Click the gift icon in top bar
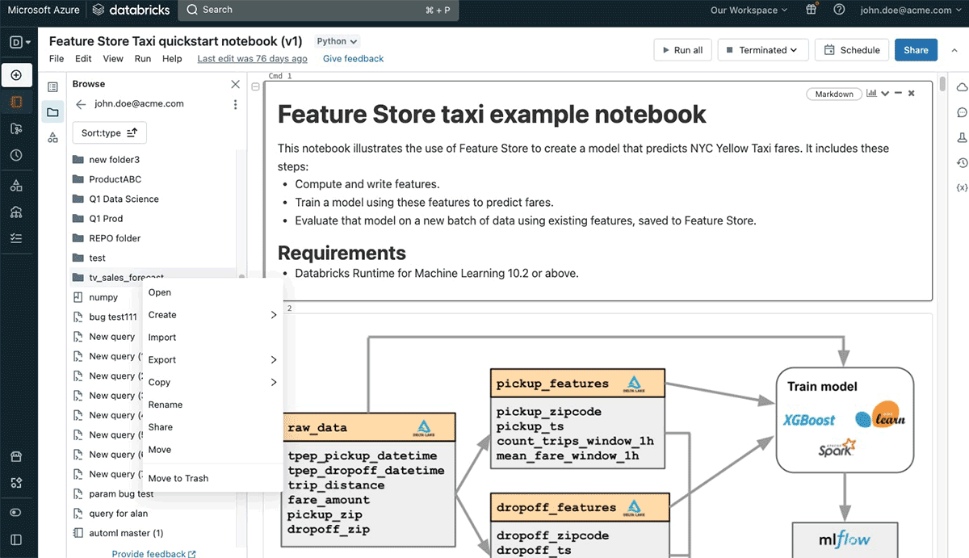The height and width of the screenshot is (558, 969). click(x=812, y=10)
